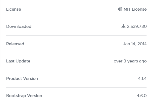
Task: Click the Product Version label
Action: [x=22, y=79]
